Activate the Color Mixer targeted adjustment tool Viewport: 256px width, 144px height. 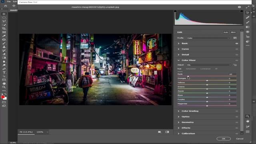click(235, 65)
